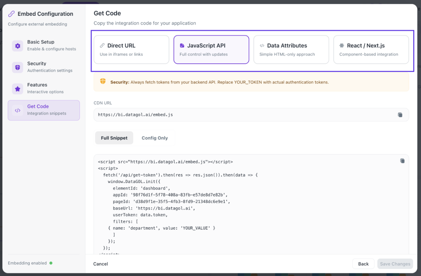
Task: Choose the React / Next.js integration option
Action: click(371, 50)
